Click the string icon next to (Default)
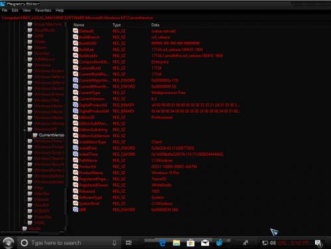 pos(75,31)
